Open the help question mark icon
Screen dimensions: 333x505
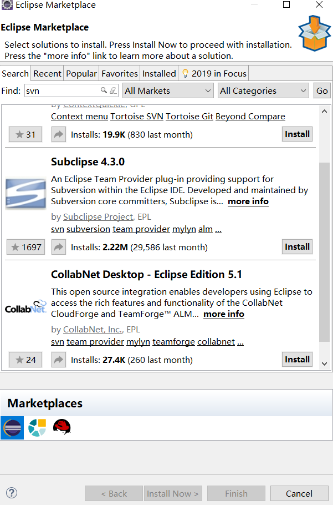pyautogui.click(x=12, y=493)
